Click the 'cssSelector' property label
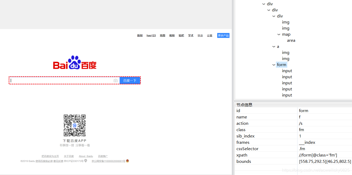Viewport: 352px width, 175px height. [247, 149]
